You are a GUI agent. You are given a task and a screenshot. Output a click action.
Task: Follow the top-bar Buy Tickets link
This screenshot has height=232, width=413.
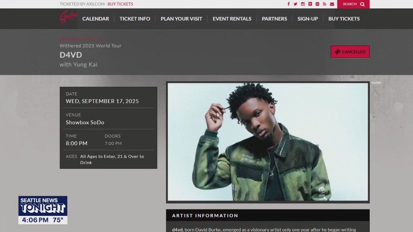click(120, 4)
